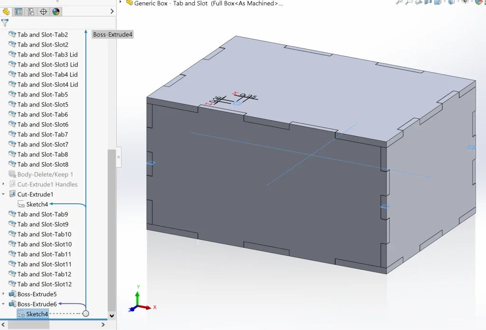The height and width of the screenshot is (330, 486).
Task: Select the Tab and Slot-Slot9 feature
Action: [43, 224]
